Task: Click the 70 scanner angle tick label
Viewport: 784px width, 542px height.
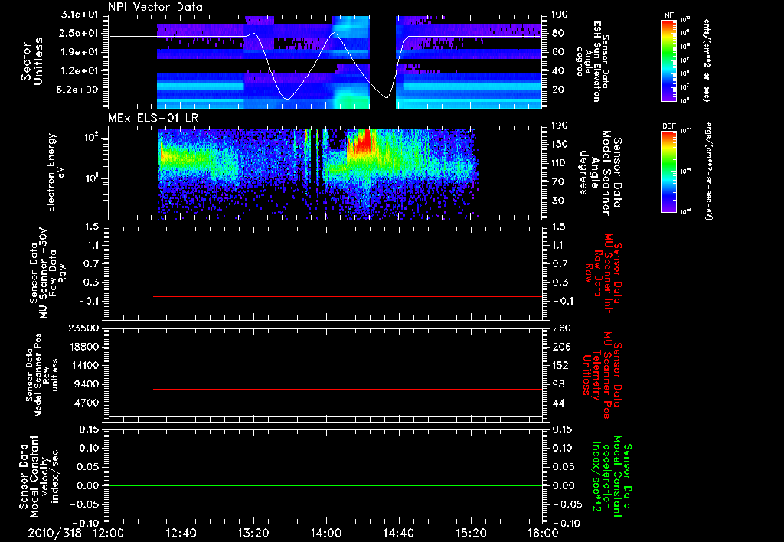Action: 557,182
